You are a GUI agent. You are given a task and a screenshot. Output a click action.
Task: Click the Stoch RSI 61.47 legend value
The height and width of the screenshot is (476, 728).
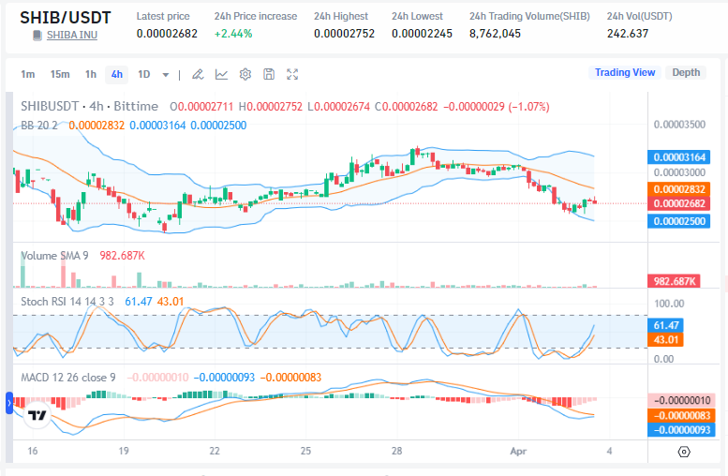[x=139, y=302]
